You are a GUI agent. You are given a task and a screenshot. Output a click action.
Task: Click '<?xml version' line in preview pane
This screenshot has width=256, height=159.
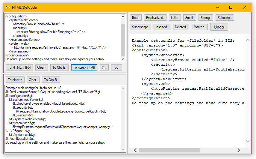click(x=177, y=45)
